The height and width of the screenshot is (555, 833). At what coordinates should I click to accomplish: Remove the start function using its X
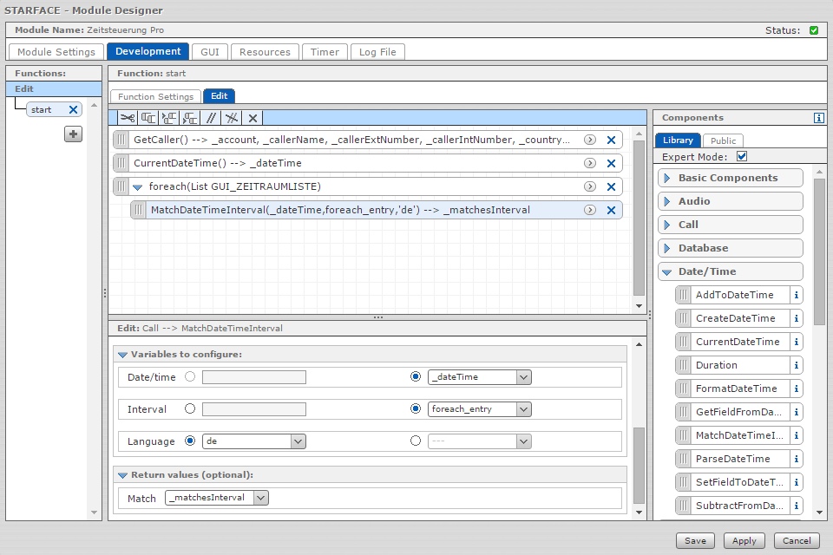pyautogui.click(x=73, y=109)
